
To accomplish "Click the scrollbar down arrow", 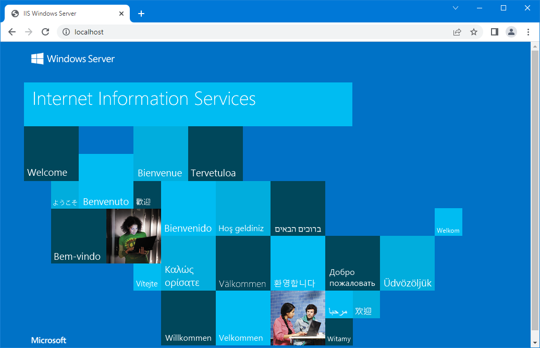I will tap(535, 343).
